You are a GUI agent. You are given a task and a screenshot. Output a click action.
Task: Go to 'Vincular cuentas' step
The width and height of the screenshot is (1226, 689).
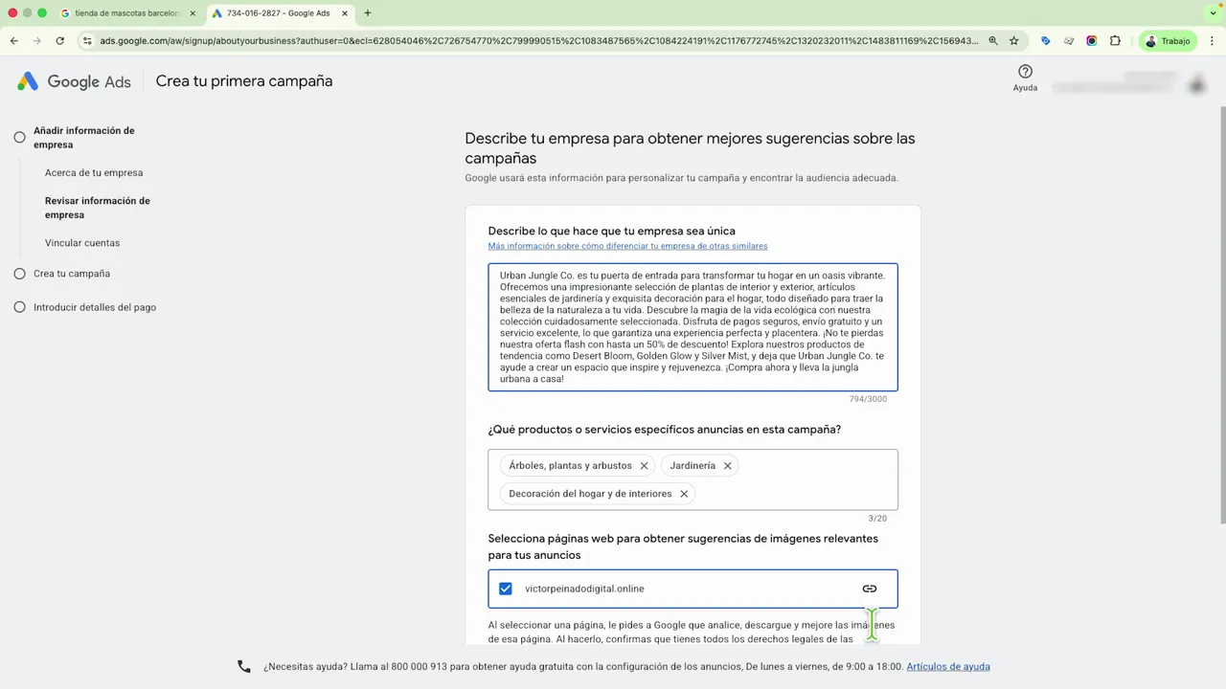82,243
